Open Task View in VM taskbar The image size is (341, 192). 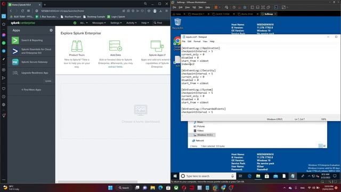click(x=240, y=176)
